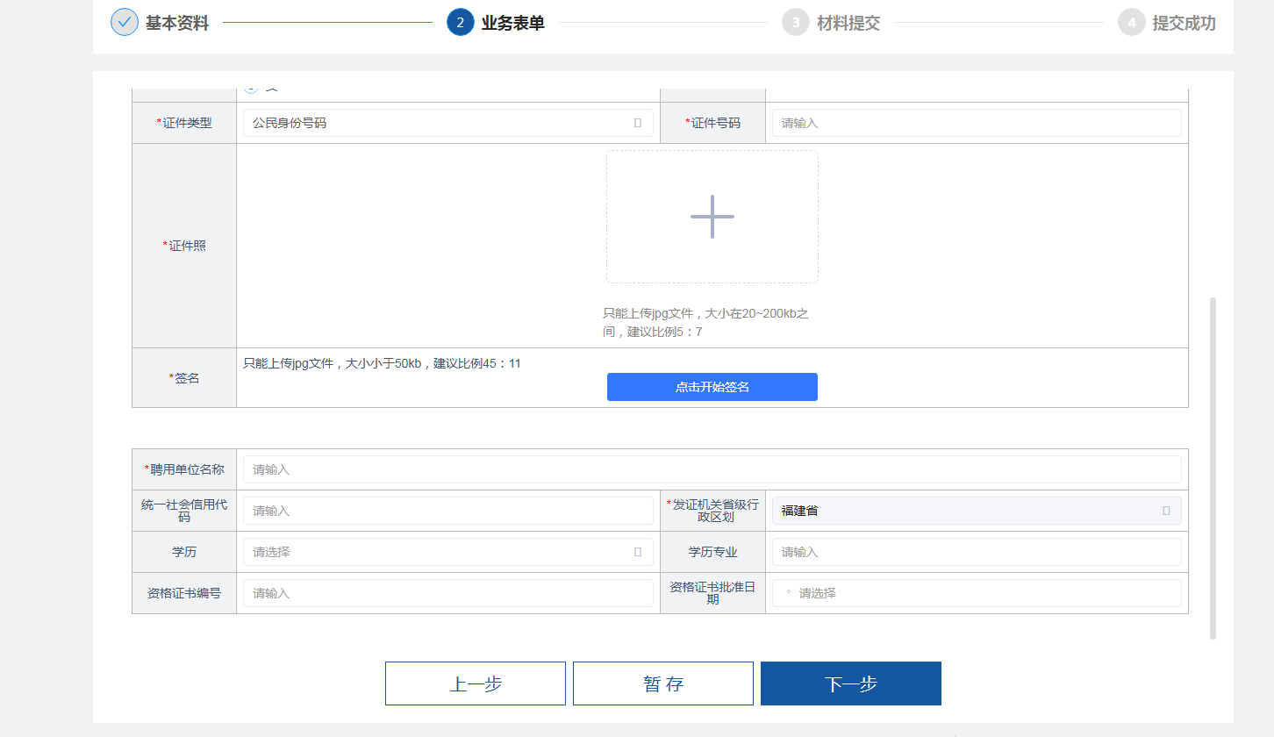This screenshot has height=737, width=1274.
Task: Open the 证件类型 dropdown
Action: click(x=447, y=123)
